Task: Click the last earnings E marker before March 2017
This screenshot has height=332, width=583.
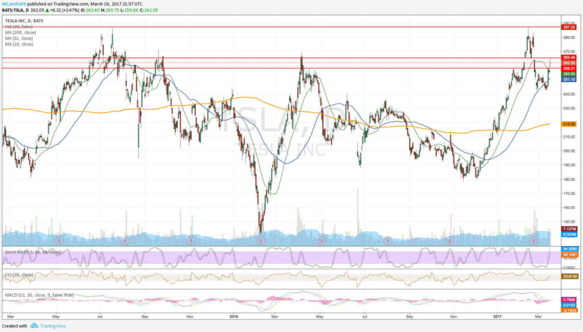Action: click(533, 241)
